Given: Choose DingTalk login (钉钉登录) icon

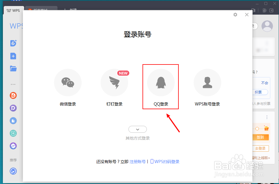Looking at the screenshot, I should tap(114, 83).
